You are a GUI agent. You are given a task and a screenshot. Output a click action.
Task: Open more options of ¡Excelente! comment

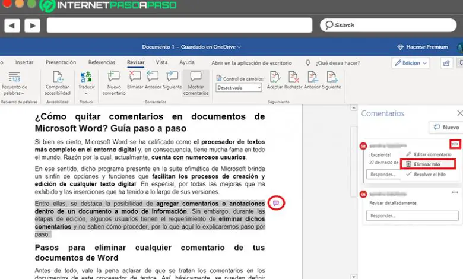click(455, 144)
